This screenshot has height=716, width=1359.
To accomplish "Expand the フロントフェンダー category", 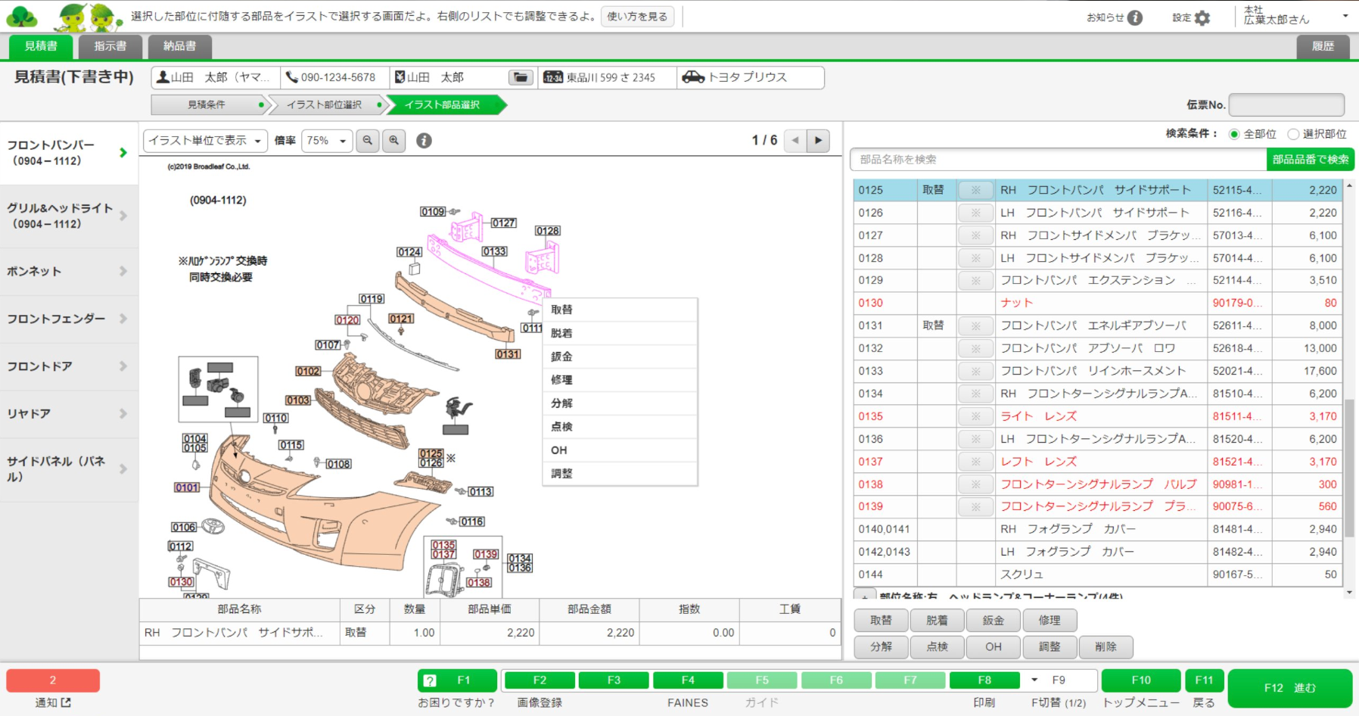I will (x=69, y=319).
